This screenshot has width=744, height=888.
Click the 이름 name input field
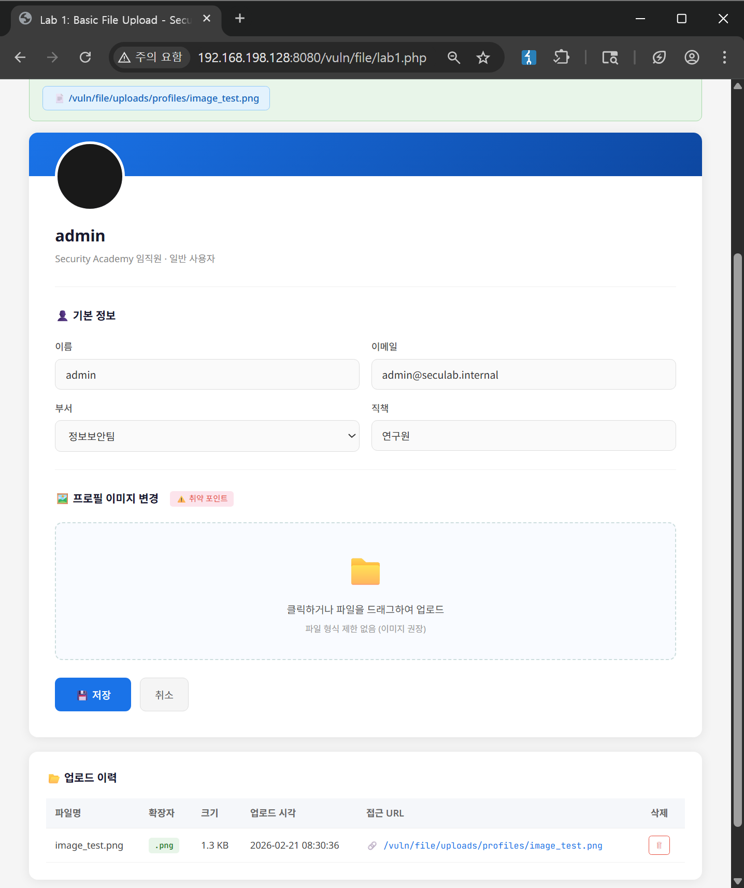coord(207,375)
